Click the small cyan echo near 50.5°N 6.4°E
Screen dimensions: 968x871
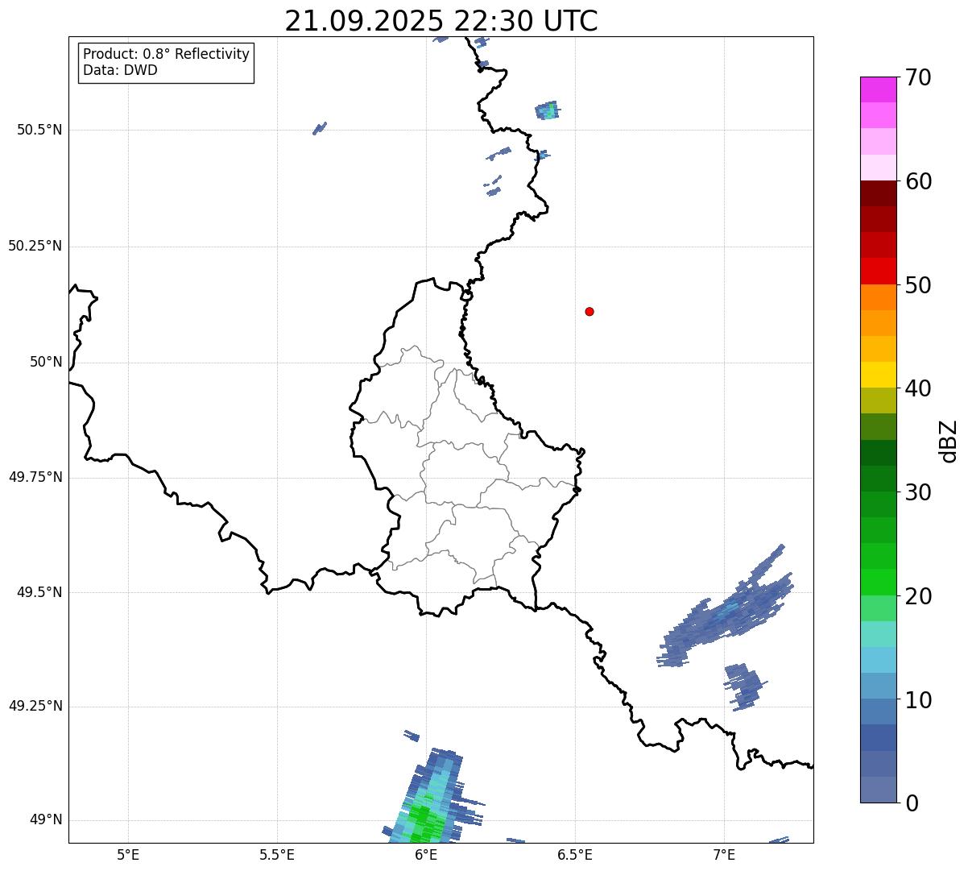[548, 110]
